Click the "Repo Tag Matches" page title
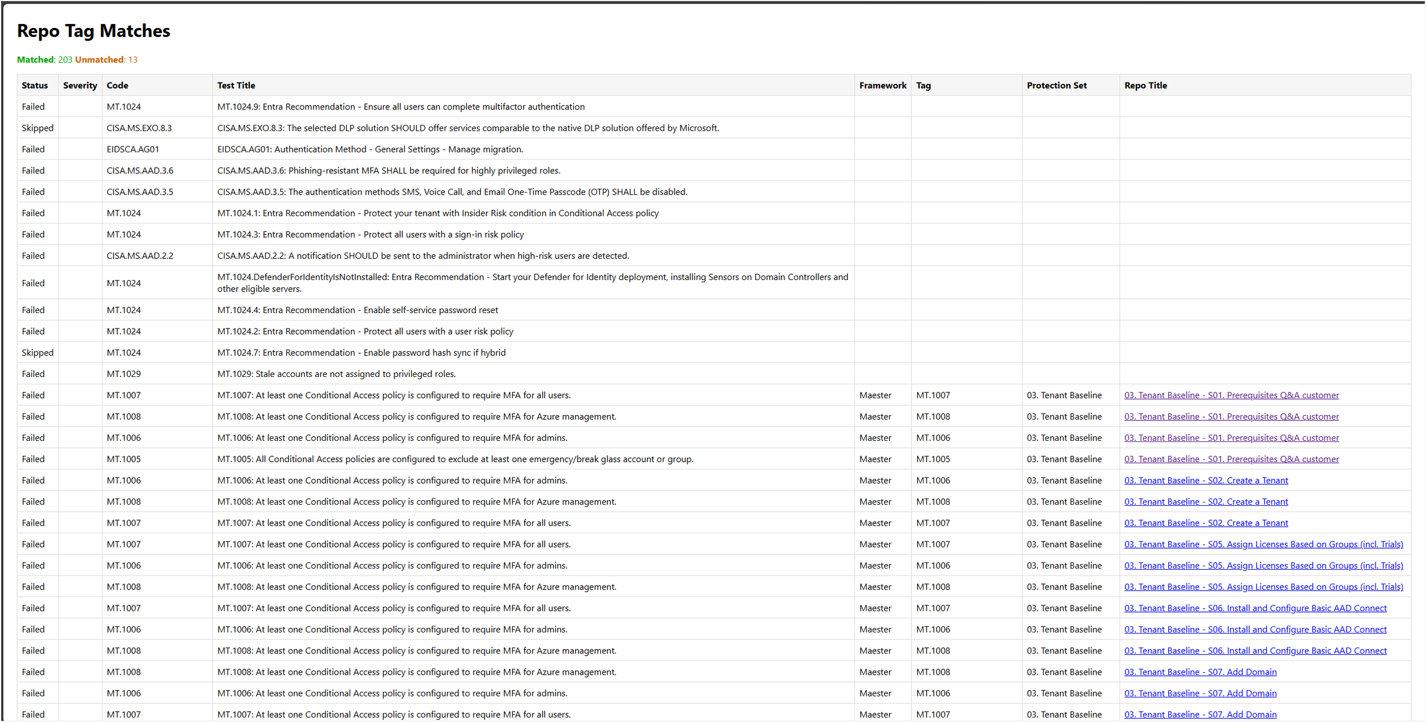This screenshot has width=1426, height=722. click(x=93, y=31)
